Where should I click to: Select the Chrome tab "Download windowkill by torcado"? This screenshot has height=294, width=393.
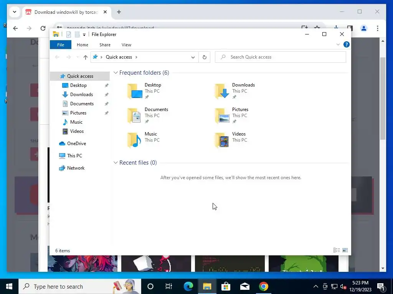point(66,12)
